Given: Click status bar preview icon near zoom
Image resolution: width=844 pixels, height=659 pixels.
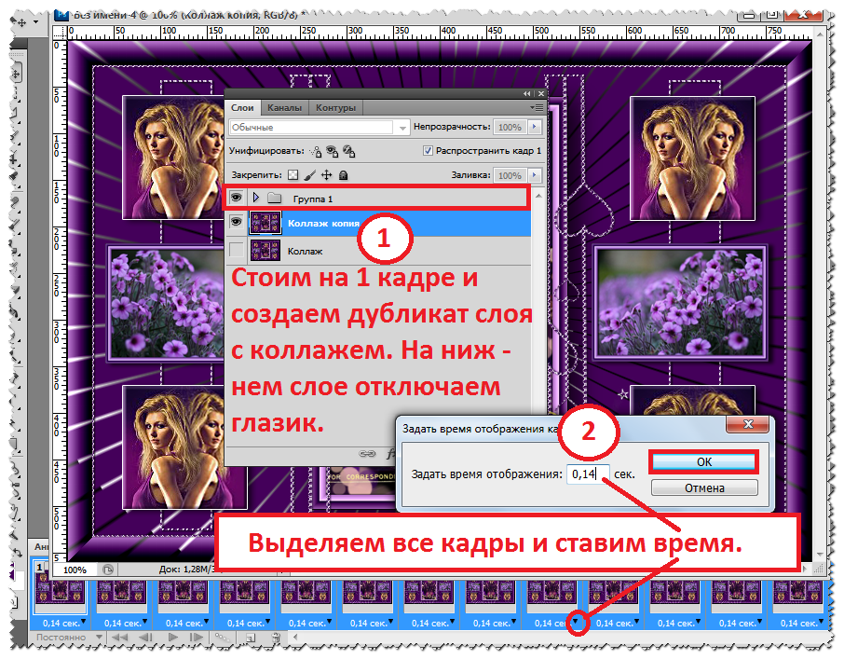Looking at the screenshot, I should coord(108,570).
